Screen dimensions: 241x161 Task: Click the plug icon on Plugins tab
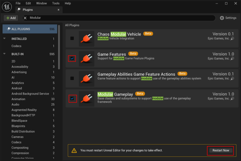point(19,9)
